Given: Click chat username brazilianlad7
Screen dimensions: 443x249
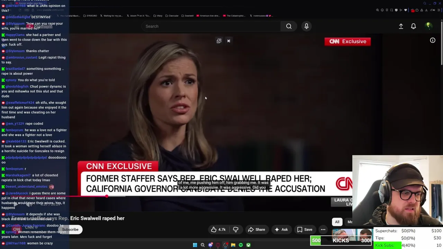Looking at the screenshot, I should tap(15, 69).
